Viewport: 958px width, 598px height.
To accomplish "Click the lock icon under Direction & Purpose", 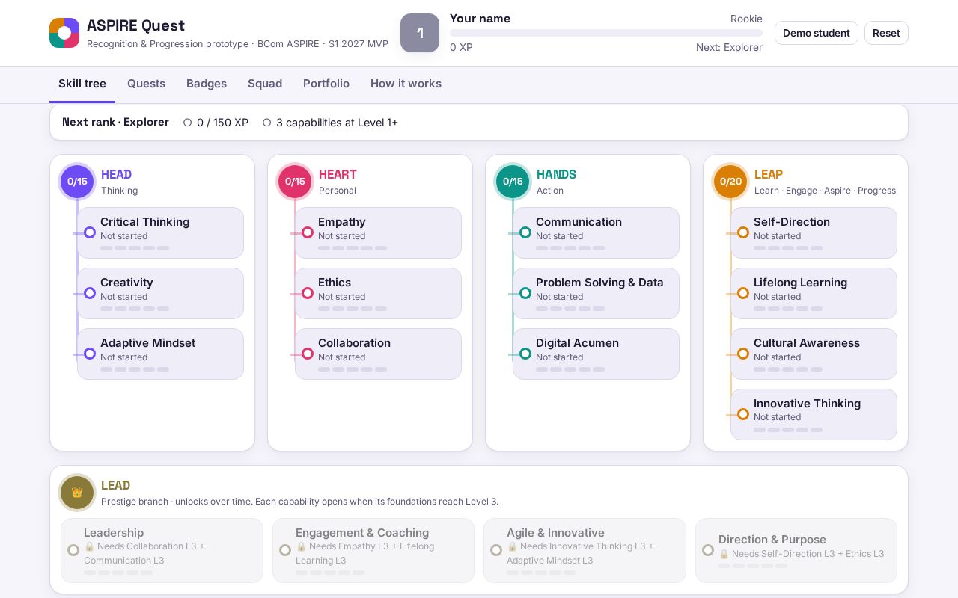I will click(x=724, y=554).
